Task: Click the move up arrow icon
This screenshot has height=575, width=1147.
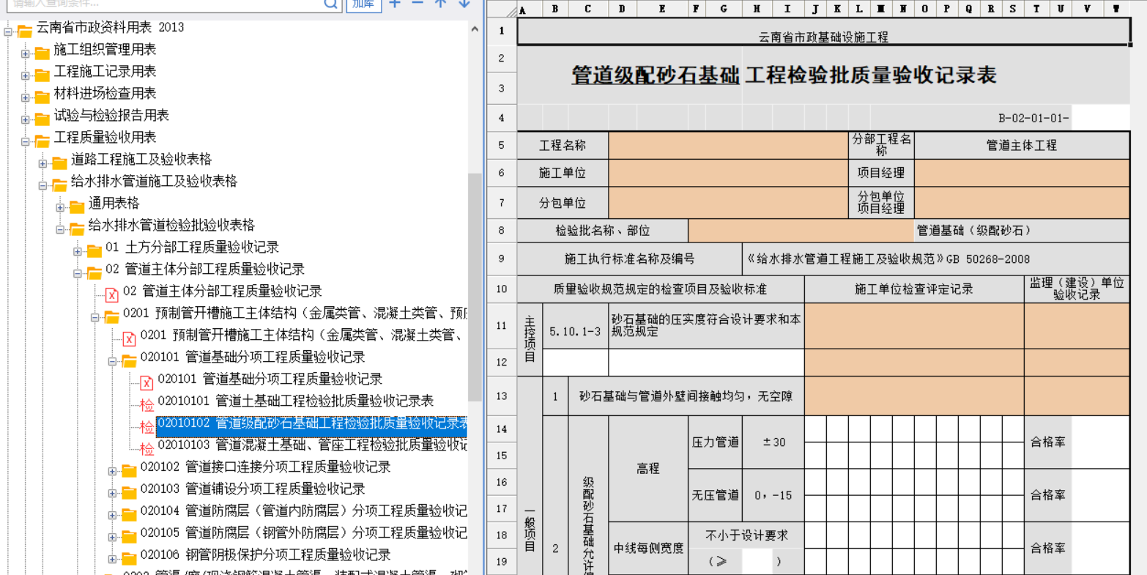Action: [x=440, y=4]
